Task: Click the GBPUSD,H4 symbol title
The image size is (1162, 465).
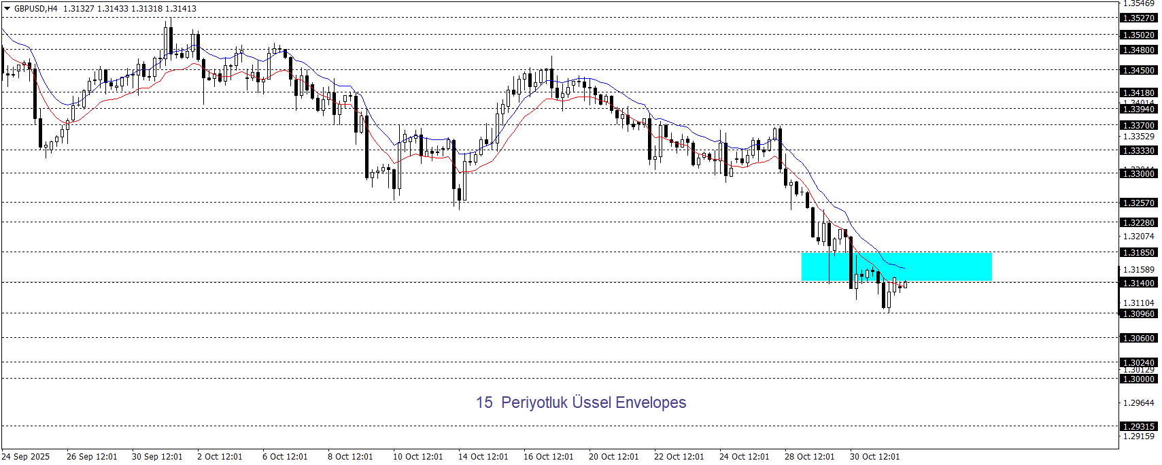Action: pos(36,9)
